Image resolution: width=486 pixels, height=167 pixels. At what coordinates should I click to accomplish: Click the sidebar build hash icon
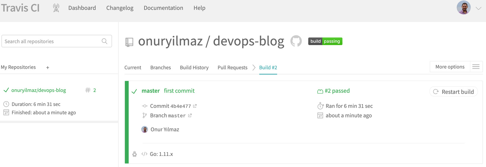(x=88, y=90)
